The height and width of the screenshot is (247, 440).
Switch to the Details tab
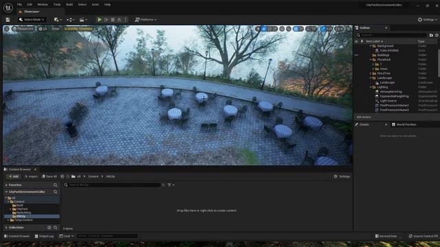[364, 125]
